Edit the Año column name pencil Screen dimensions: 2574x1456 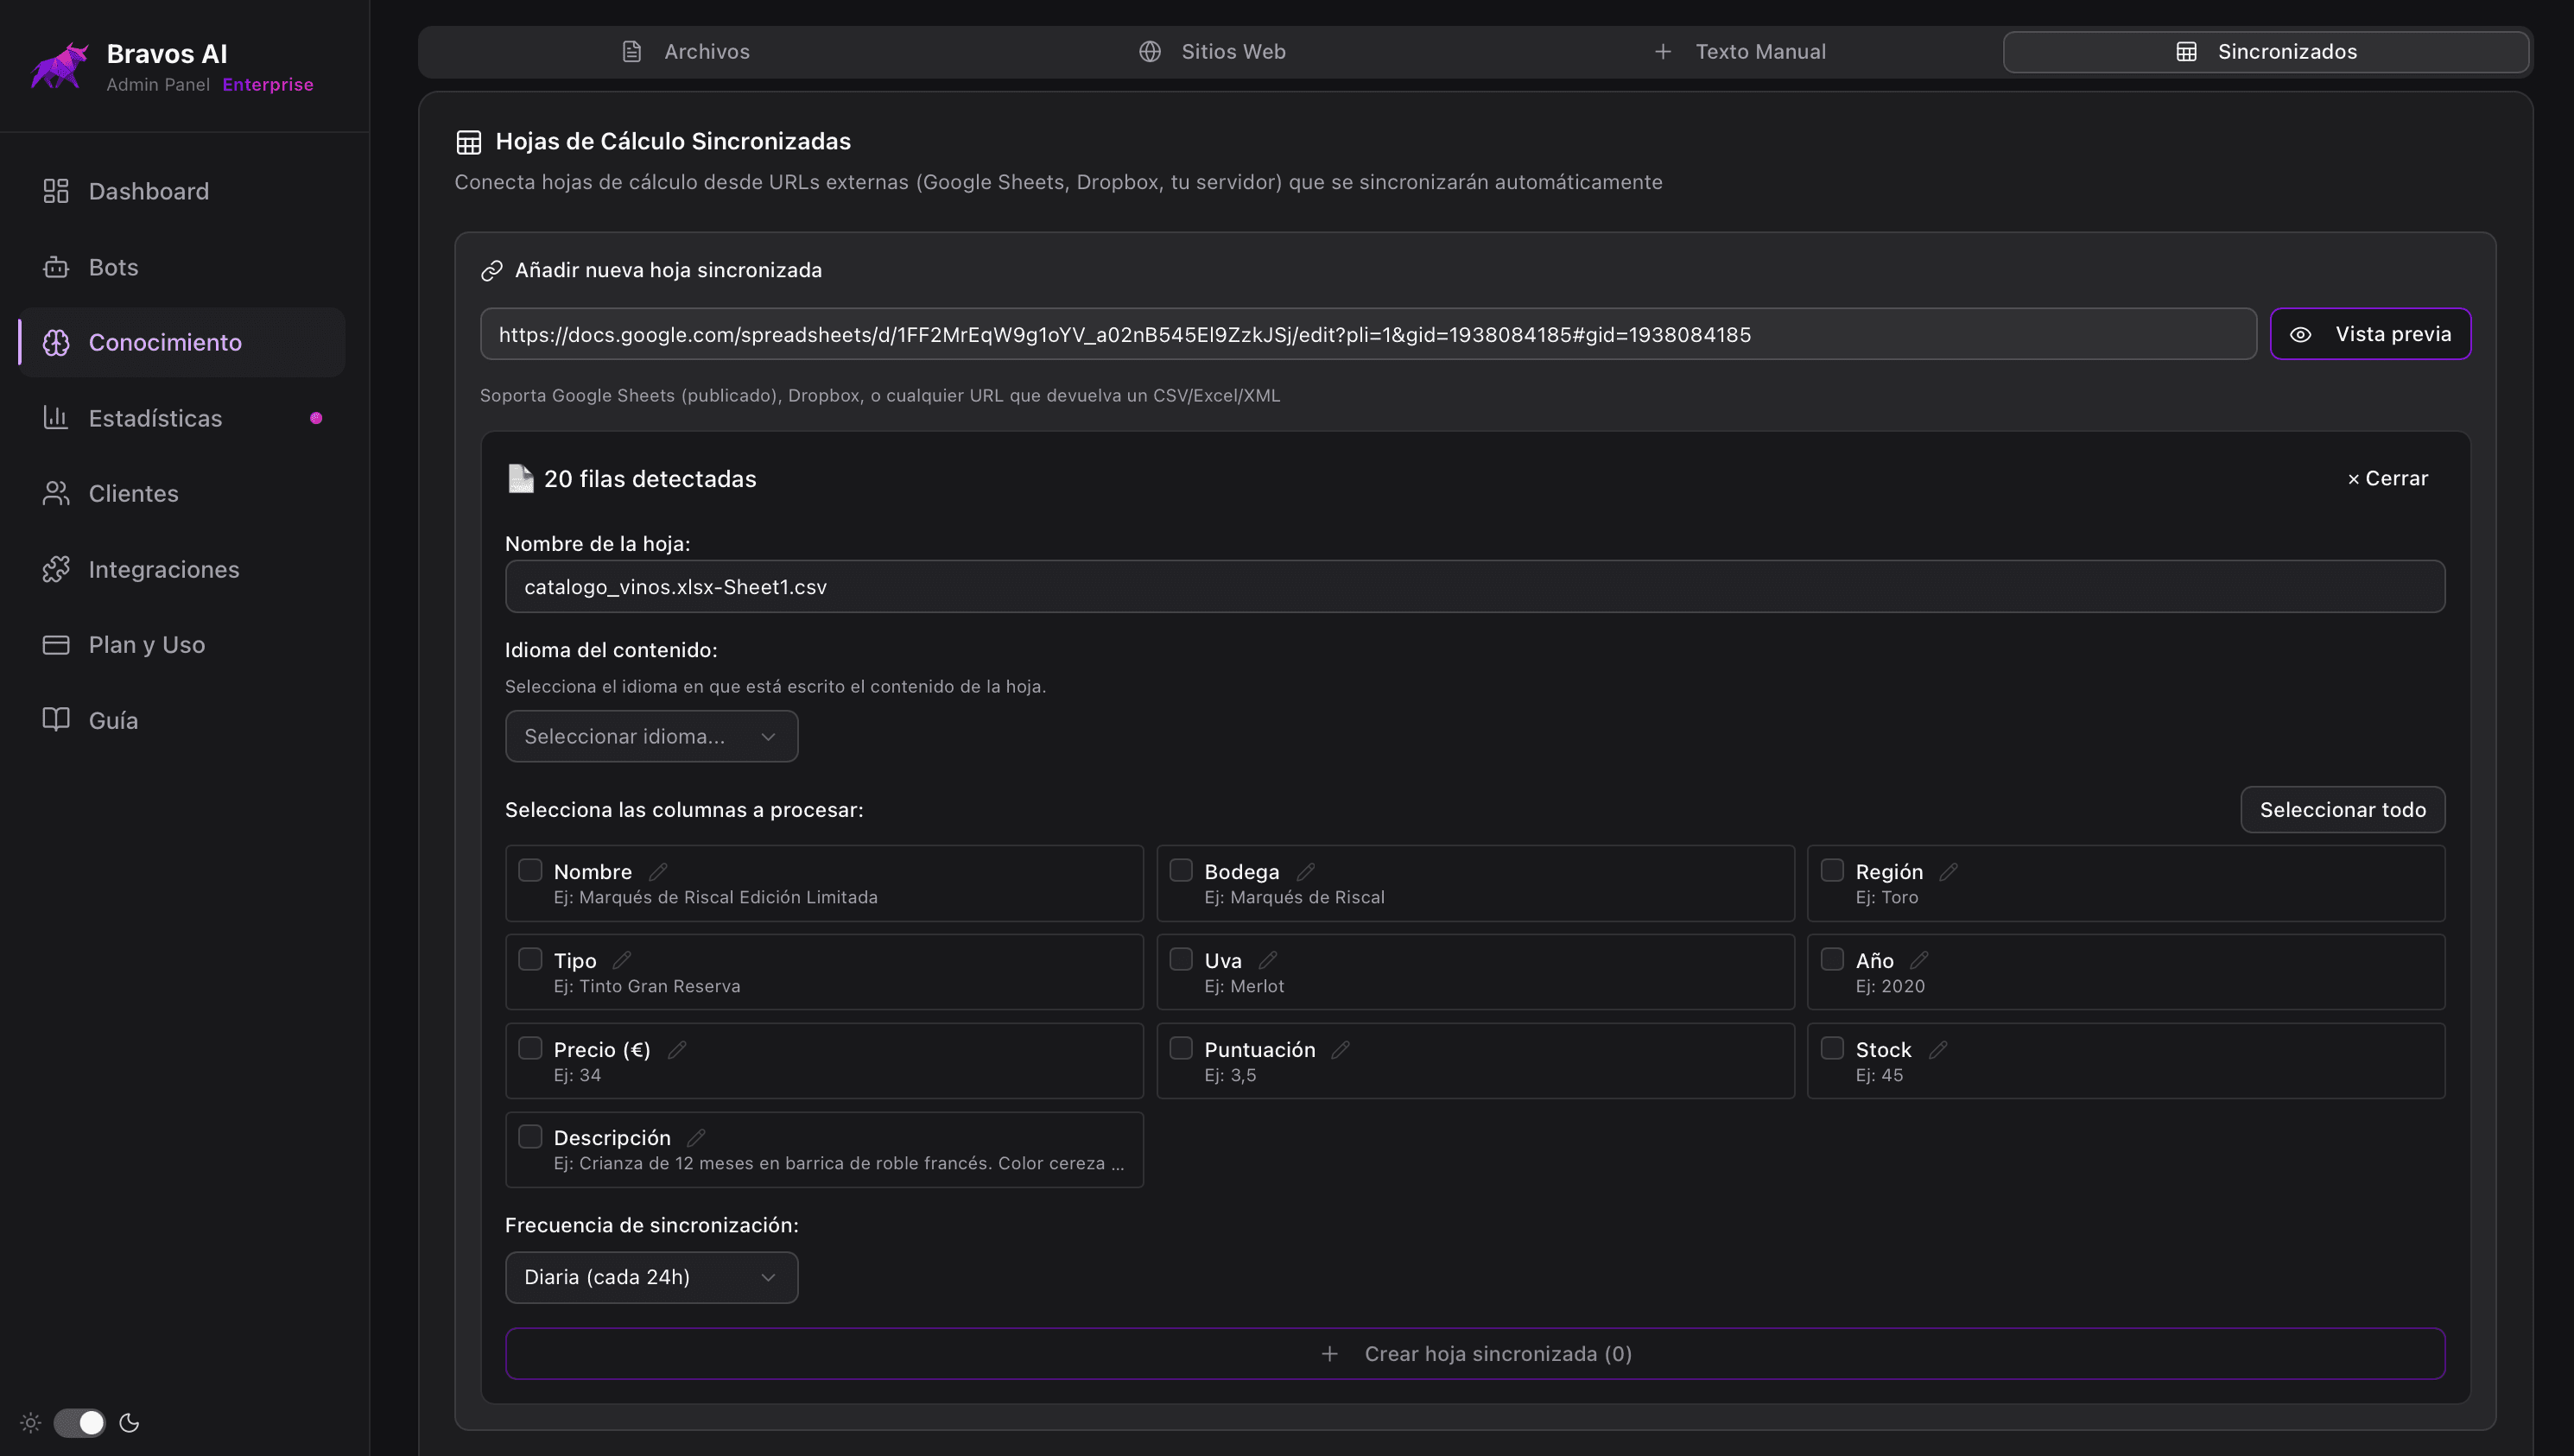click(x=1919, y=960)
